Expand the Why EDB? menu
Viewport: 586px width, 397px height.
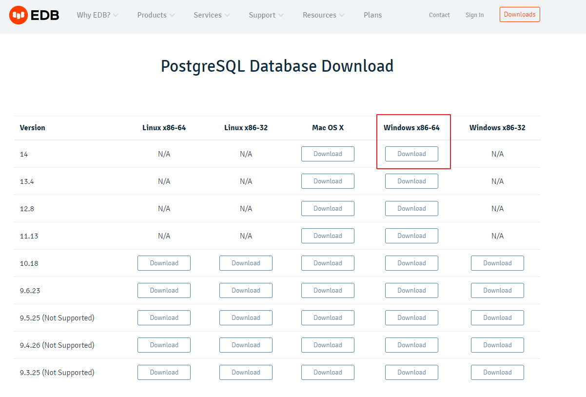[x=98, y=15]
